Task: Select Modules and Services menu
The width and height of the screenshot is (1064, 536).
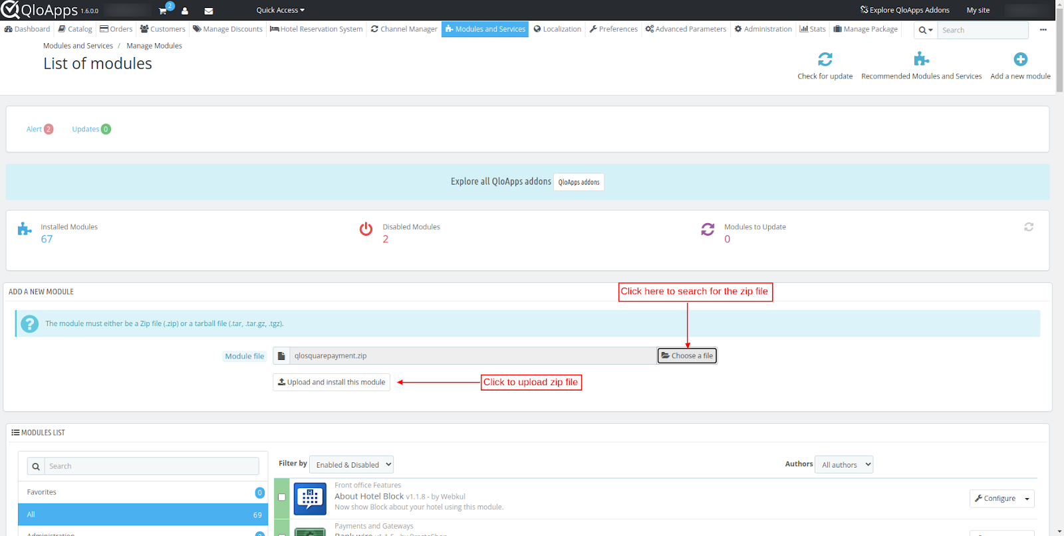Action: point(485,29)
